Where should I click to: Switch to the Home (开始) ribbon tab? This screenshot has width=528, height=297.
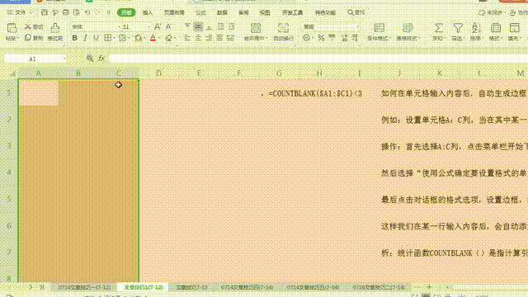(x=126, y=12)
